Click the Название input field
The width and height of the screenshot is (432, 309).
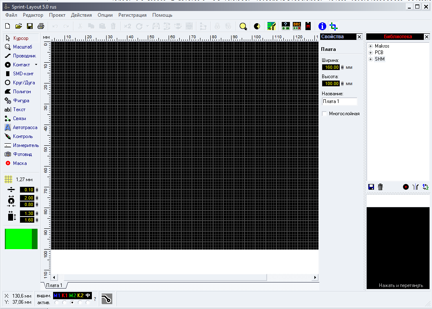click(x=339, y=101)
